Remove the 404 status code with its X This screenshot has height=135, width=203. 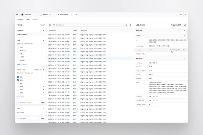[x=44, y=90]
